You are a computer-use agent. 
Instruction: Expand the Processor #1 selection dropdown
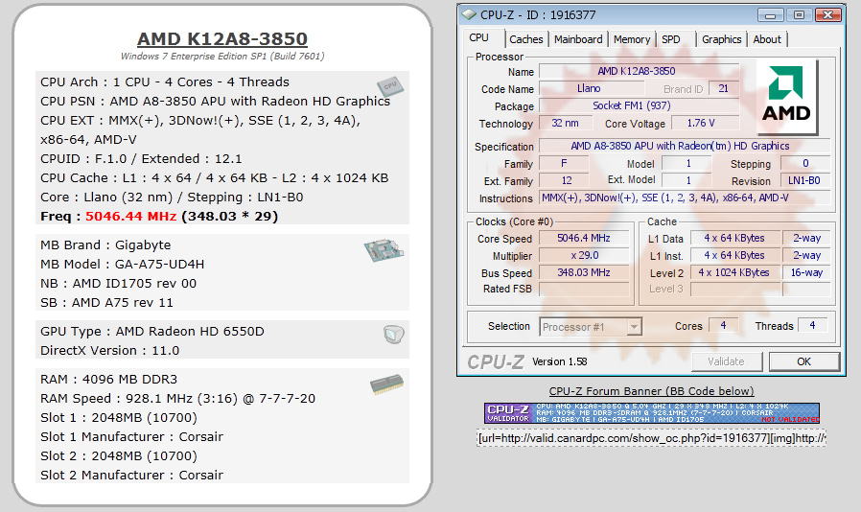[634, 327]
